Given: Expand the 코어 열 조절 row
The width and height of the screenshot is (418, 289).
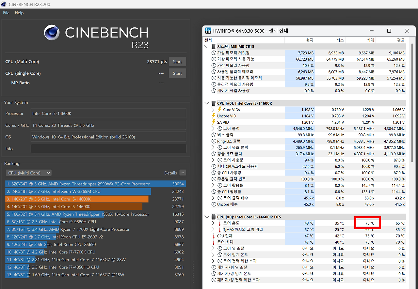Looking at the screenshot, I should 213,249.
